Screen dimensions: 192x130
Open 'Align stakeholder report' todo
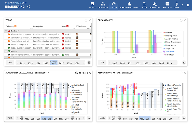click(x=20, y=34)
